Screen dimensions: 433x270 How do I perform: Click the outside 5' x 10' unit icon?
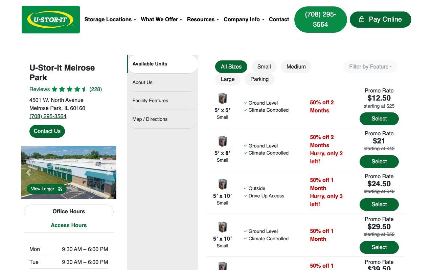222,184
